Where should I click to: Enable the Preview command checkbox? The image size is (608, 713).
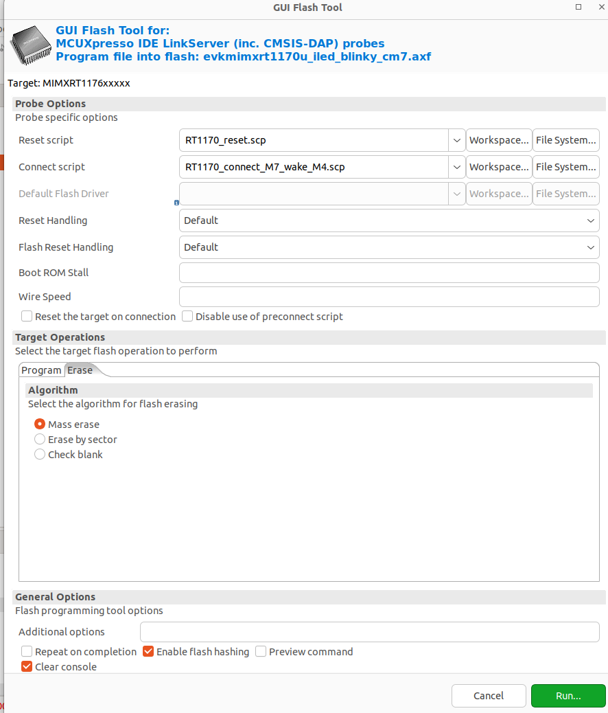261,652
